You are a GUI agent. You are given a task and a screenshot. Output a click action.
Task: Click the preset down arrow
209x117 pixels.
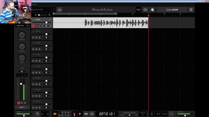coord(54,11)
